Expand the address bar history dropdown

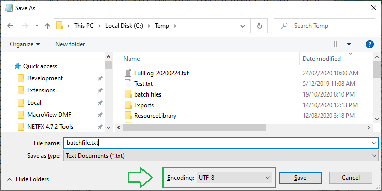click(242, 26)
